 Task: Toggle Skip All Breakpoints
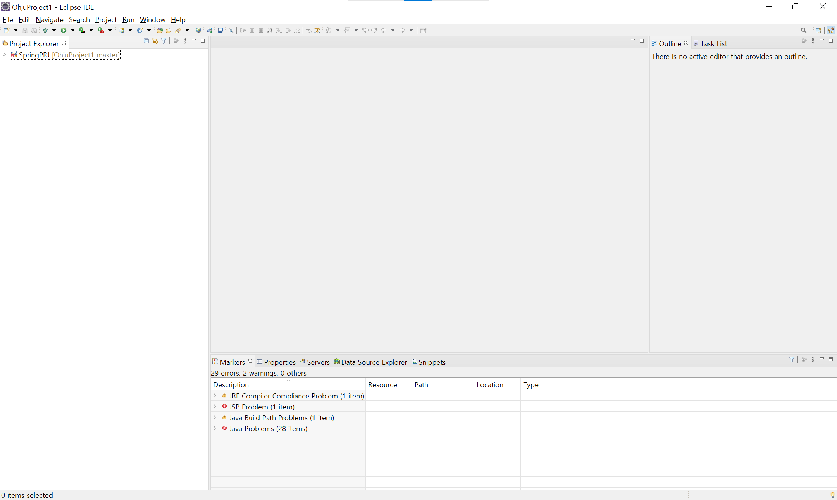click(231, 30)
